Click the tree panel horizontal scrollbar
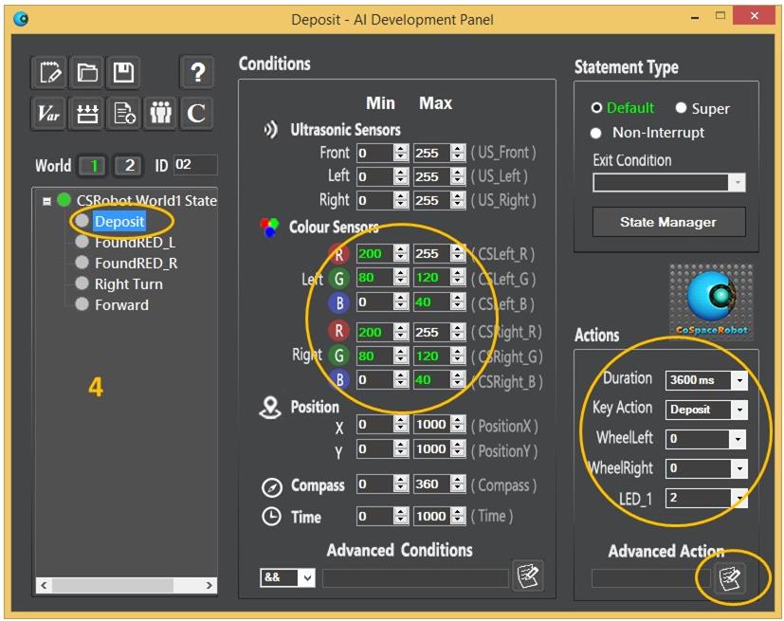 [x=123, y=585]
